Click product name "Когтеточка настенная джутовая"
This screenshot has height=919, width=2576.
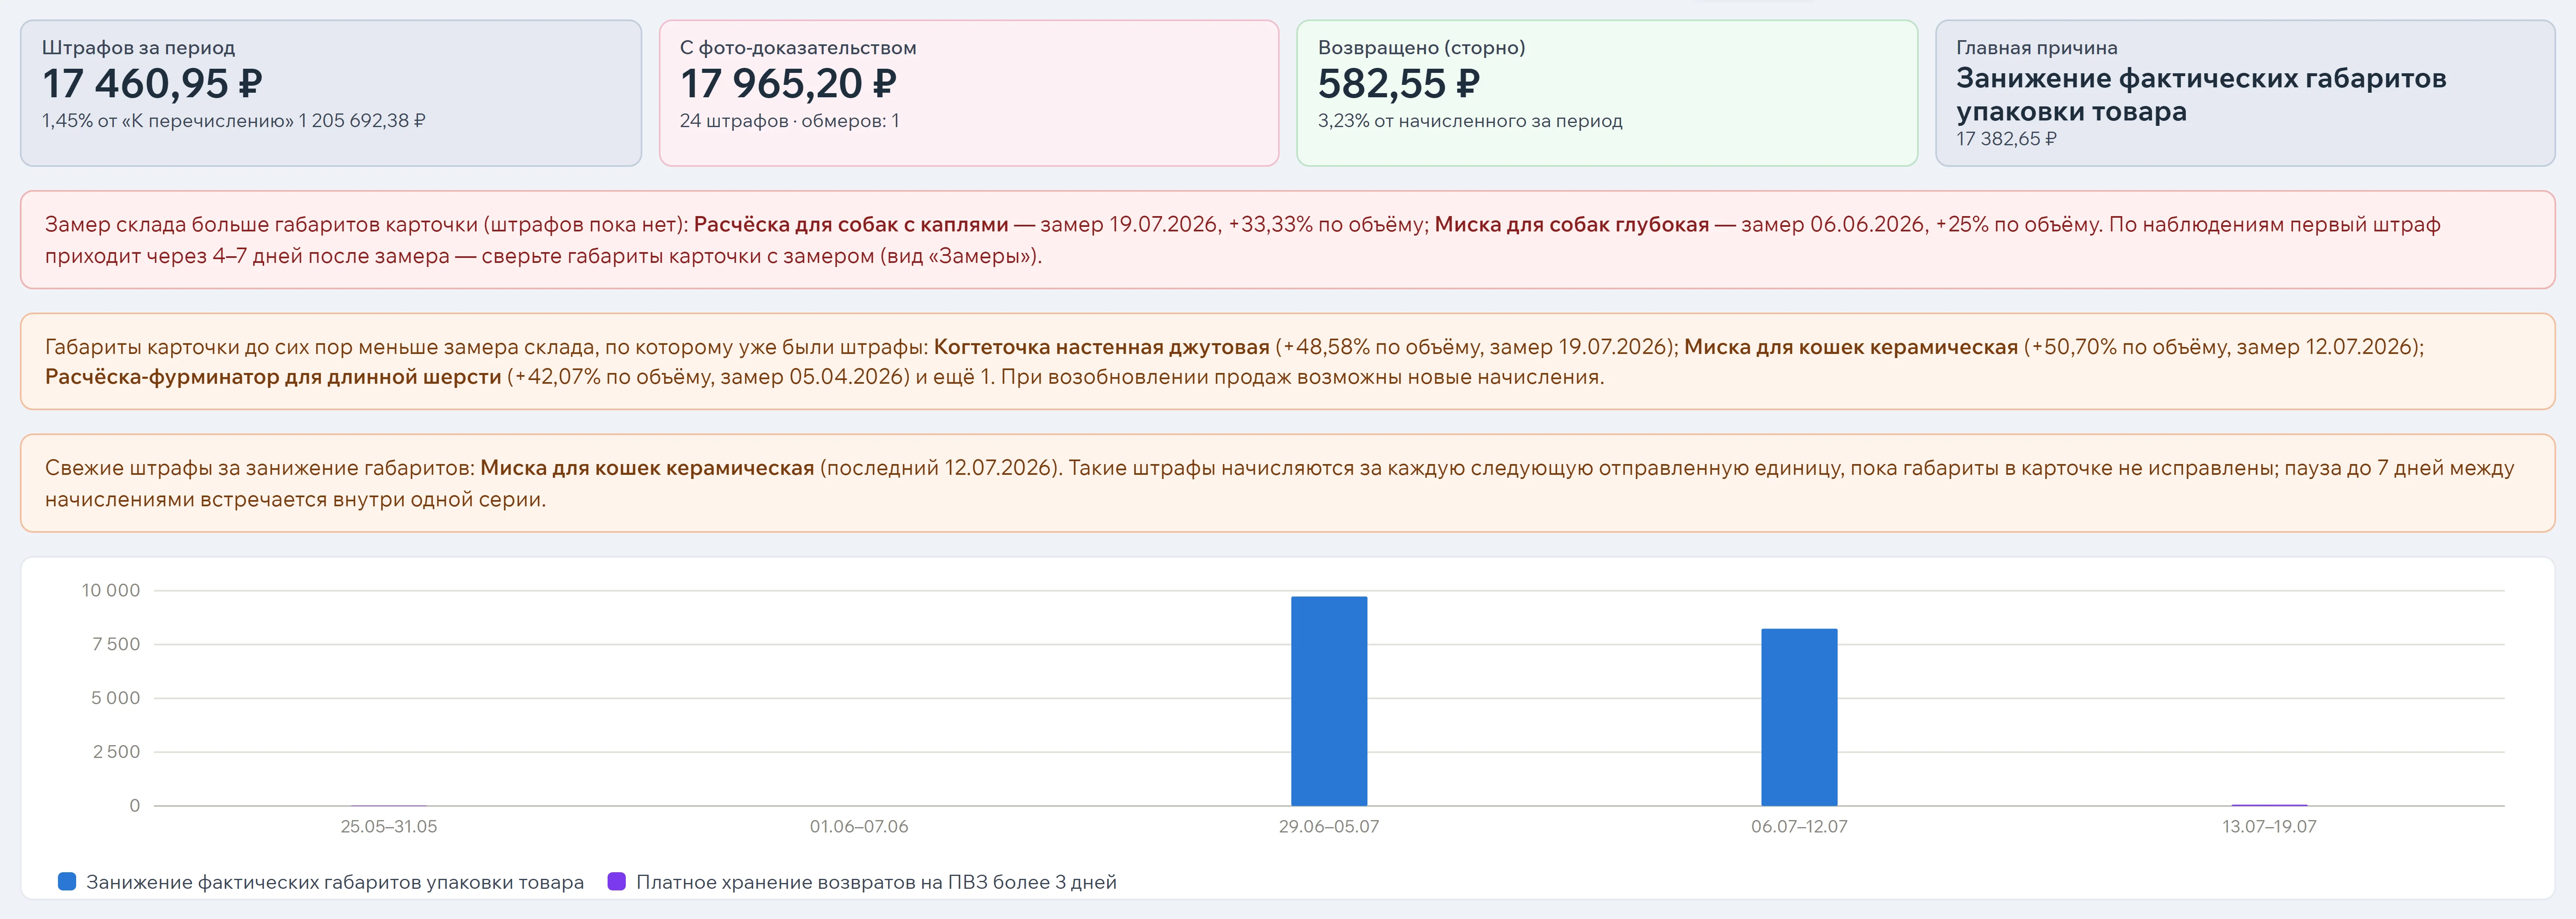click(1102, 347)
